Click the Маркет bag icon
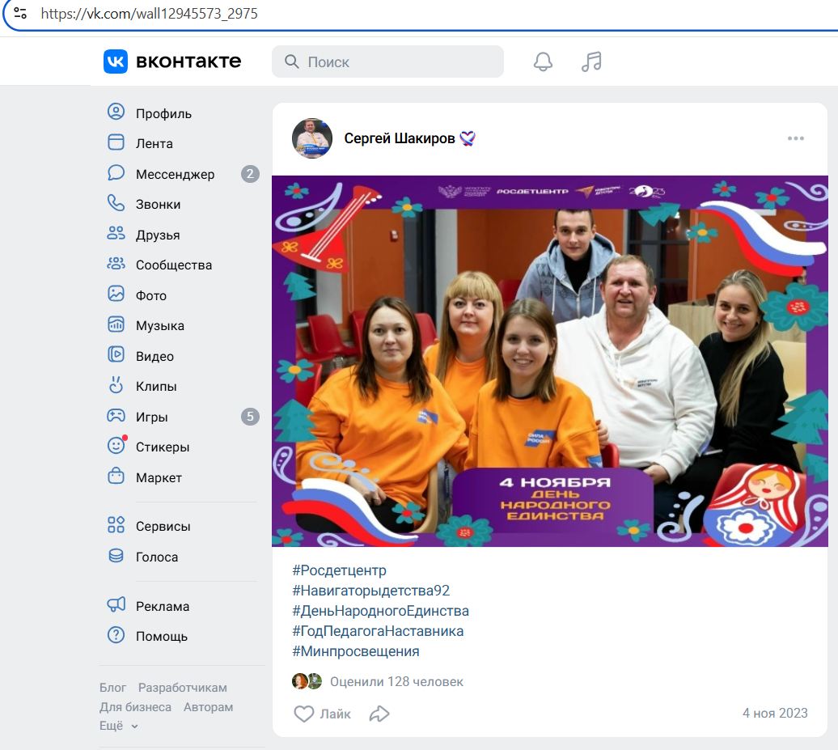Image resolution: width=838 pixels, height=750 pixels. pyautogui.click(x=116, y=476)
